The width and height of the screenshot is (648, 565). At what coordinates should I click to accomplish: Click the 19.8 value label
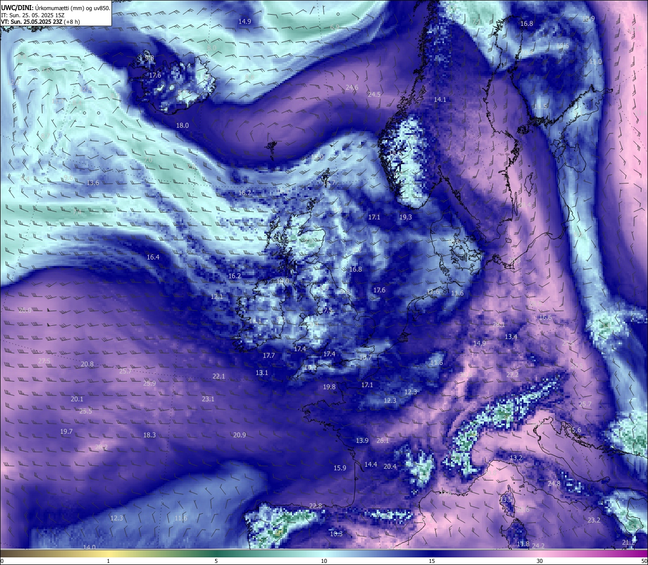tap(329, 387)
